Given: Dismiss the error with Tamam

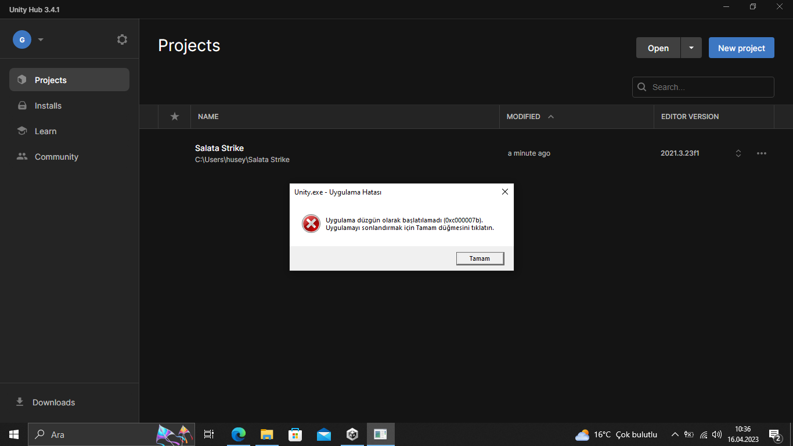Looking at the screenshot, I should [x=480, y=258].
